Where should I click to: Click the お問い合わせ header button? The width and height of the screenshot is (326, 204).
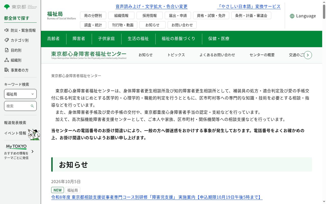[x=182, y=25]
